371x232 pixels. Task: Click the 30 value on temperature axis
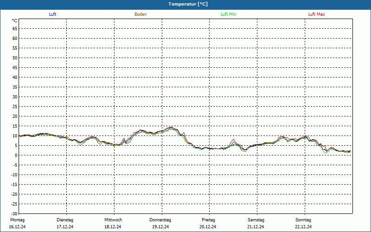[x=15, y=97]
